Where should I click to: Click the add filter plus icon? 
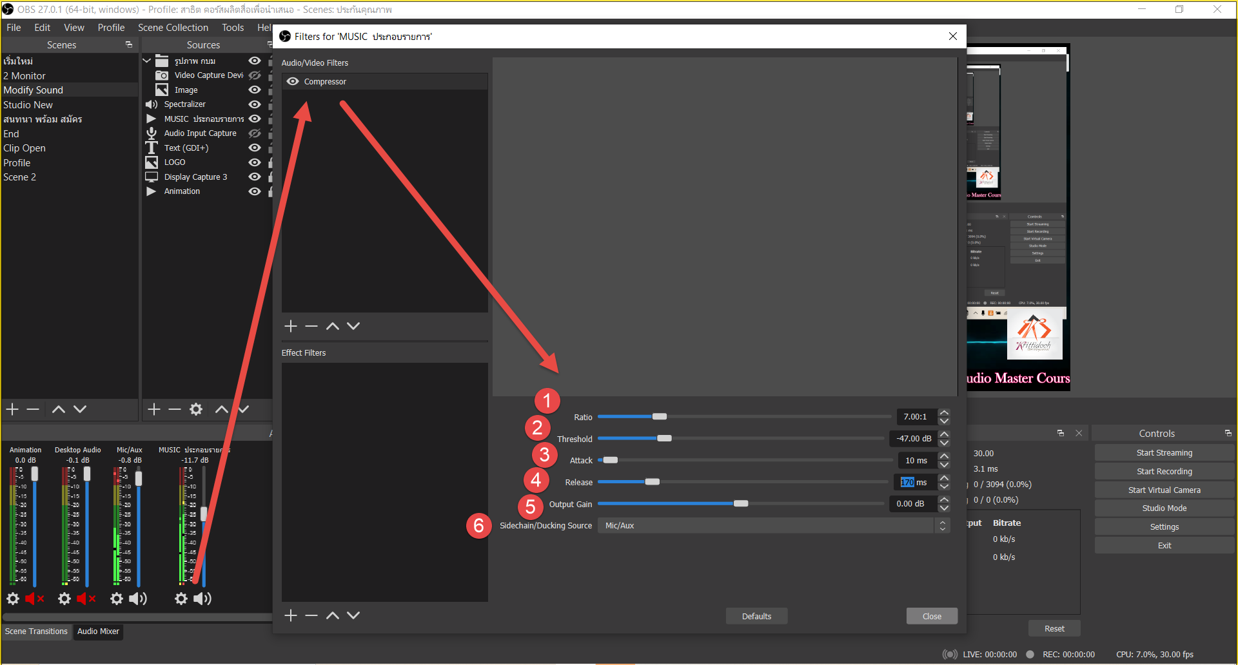coord(291,326)
